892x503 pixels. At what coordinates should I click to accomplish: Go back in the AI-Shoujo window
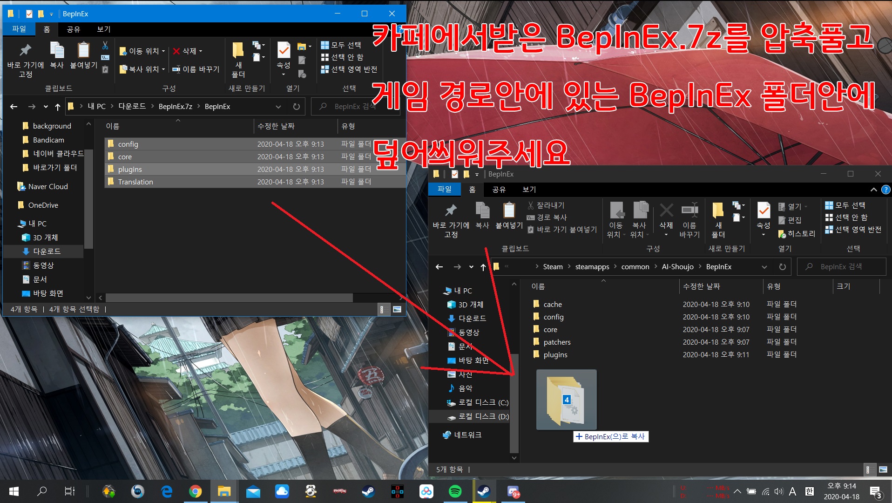tap(439, 267)
